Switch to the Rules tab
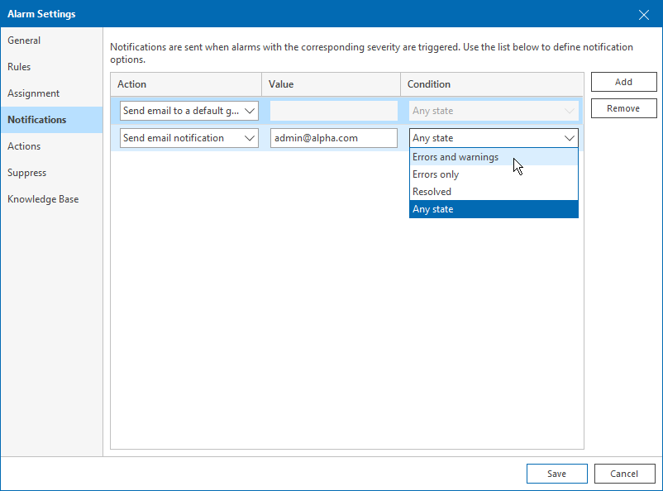 [x=20, y=67]
